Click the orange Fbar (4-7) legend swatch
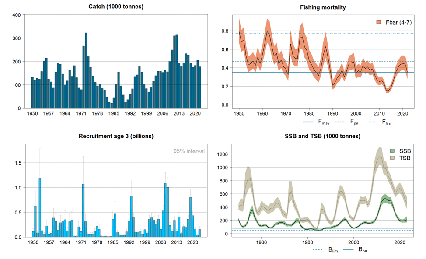The image size is (426, 259). point(378,22)
